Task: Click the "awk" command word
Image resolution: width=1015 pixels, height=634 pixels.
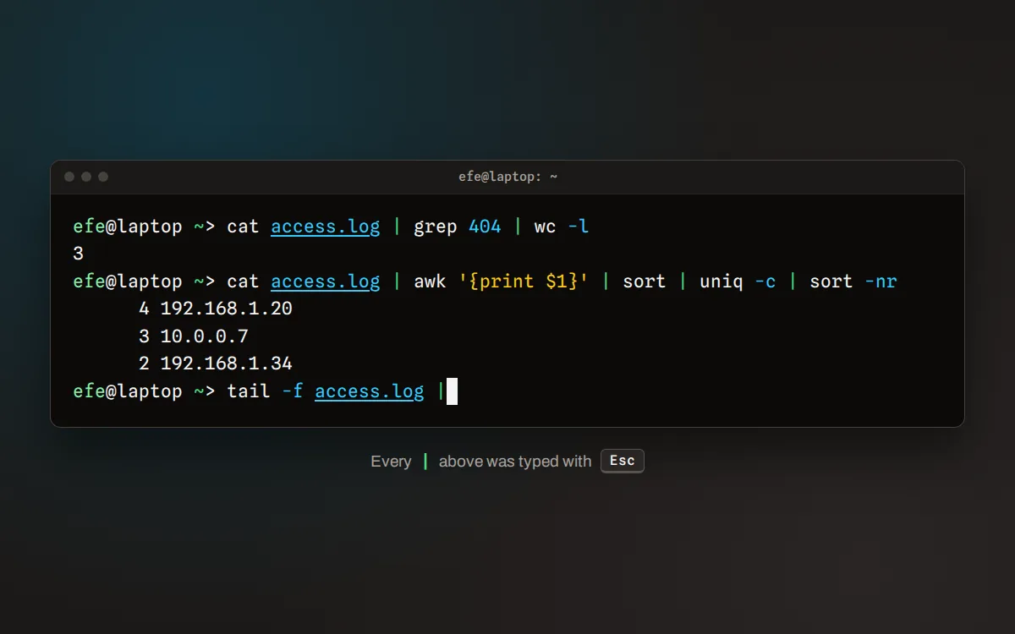Action: 430,281
